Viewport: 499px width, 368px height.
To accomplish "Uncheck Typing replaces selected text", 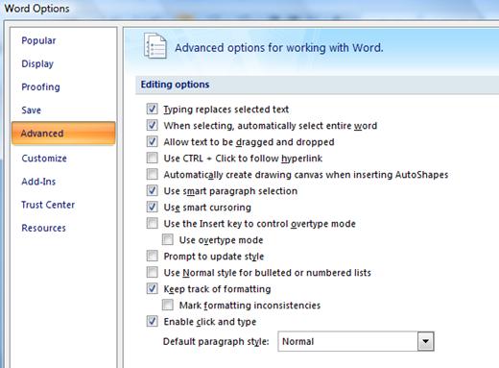I will [152, 109].
